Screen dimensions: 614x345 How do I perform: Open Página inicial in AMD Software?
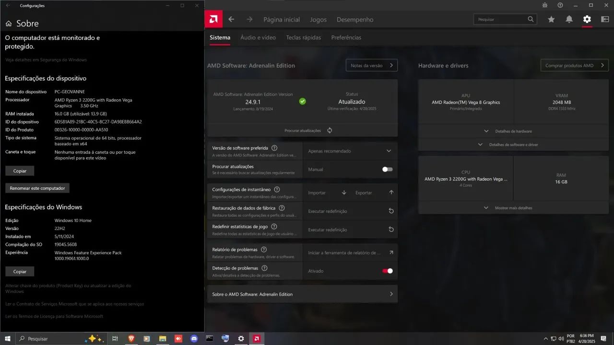[282, 20]
